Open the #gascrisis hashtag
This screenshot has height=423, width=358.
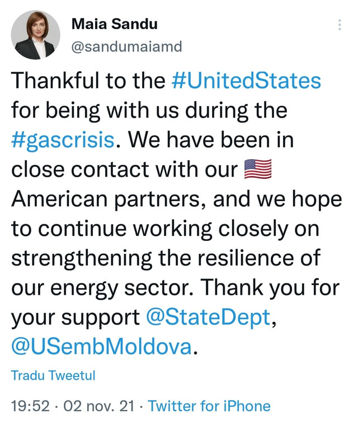(63, 140)
